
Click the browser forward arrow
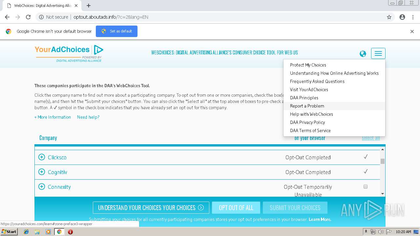pyautogui.click(x=18, y=17)
